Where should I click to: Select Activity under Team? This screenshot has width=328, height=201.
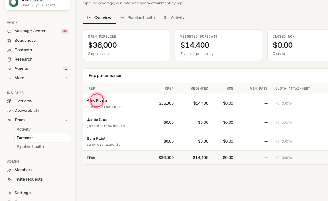coord(43,129)
